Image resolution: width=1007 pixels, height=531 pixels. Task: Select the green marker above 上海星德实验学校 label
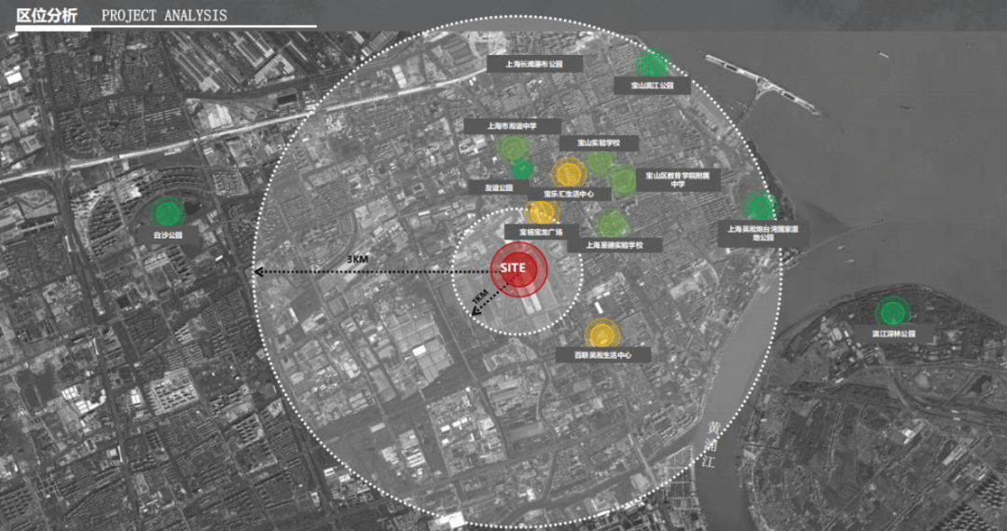point(613,224)
